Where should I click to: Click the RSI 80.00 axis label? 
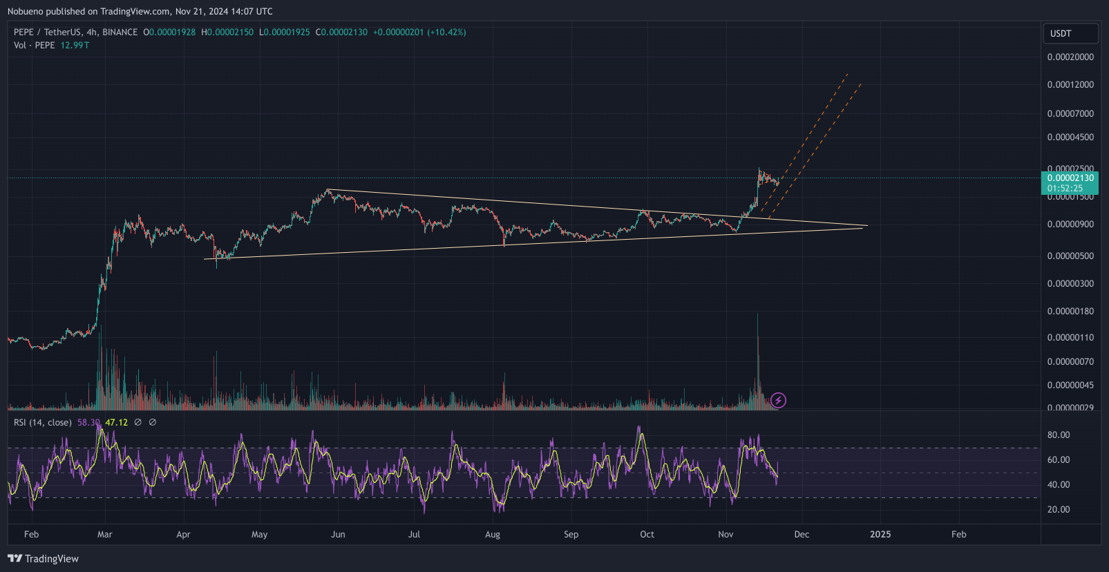pyautogui.click(x=1059, y=435)
